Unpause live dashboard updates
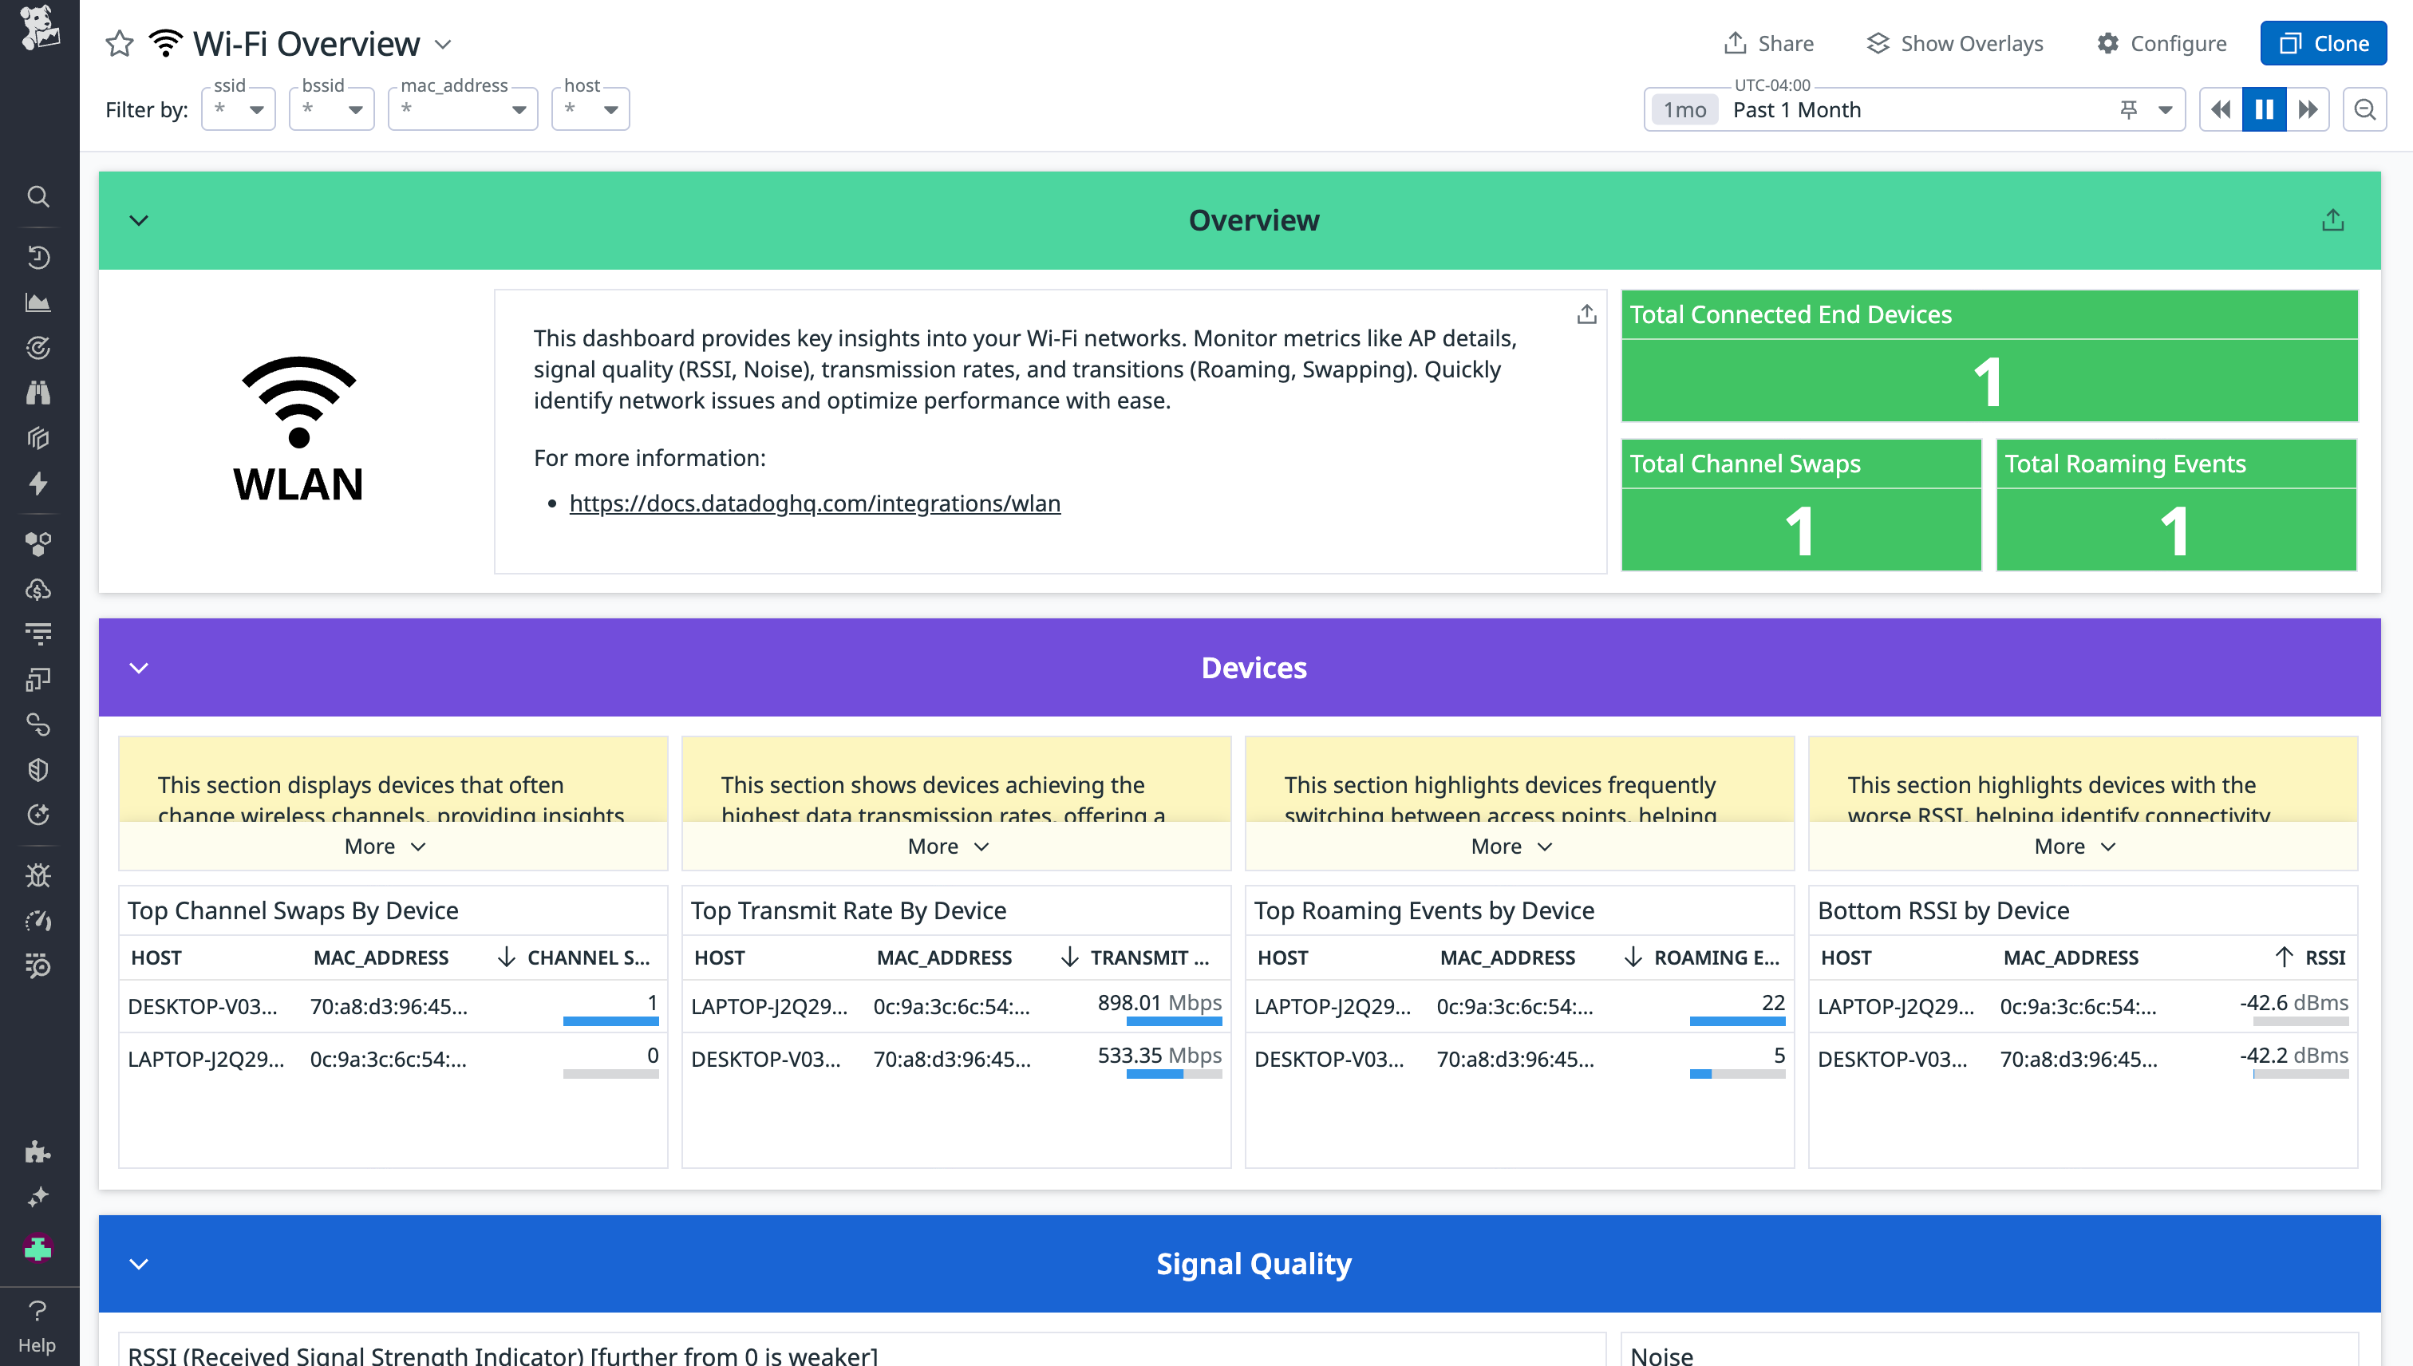This screenshot has width=2413, height=1366. (2264, 109)
